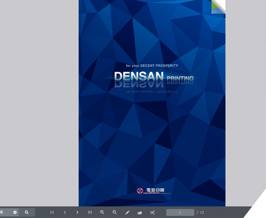Viewport: 266px width, 218px height.
Task: Open the sticky note tool
Action: click(x=140, y=213)
